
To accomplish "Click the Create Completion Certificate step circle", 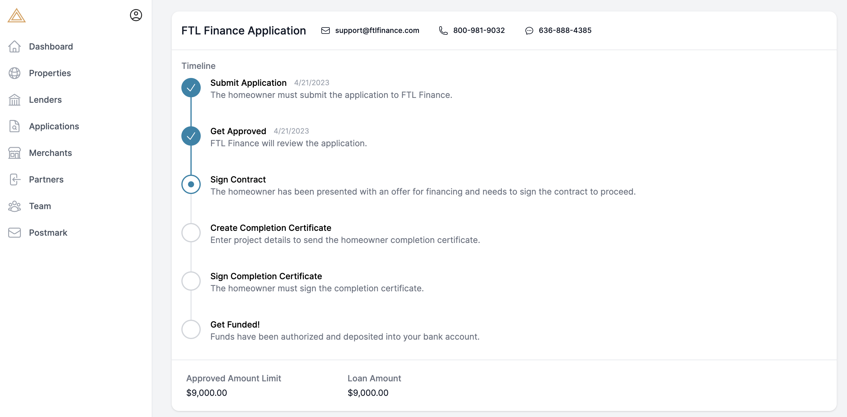I will tap(191, 233).
